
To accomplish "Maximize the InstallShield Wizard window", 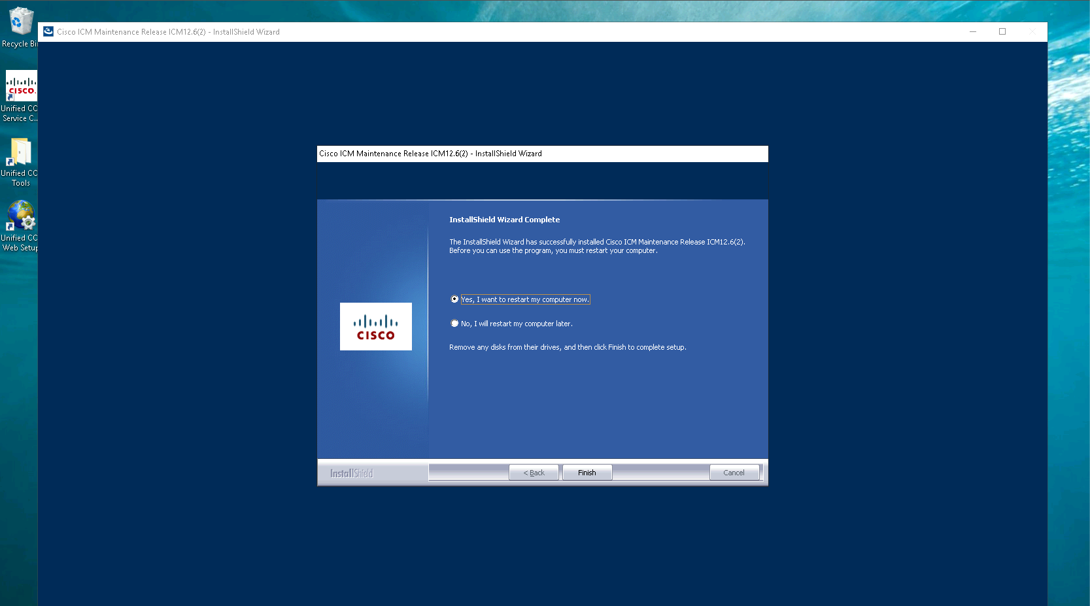I will tap(1002, 31).
